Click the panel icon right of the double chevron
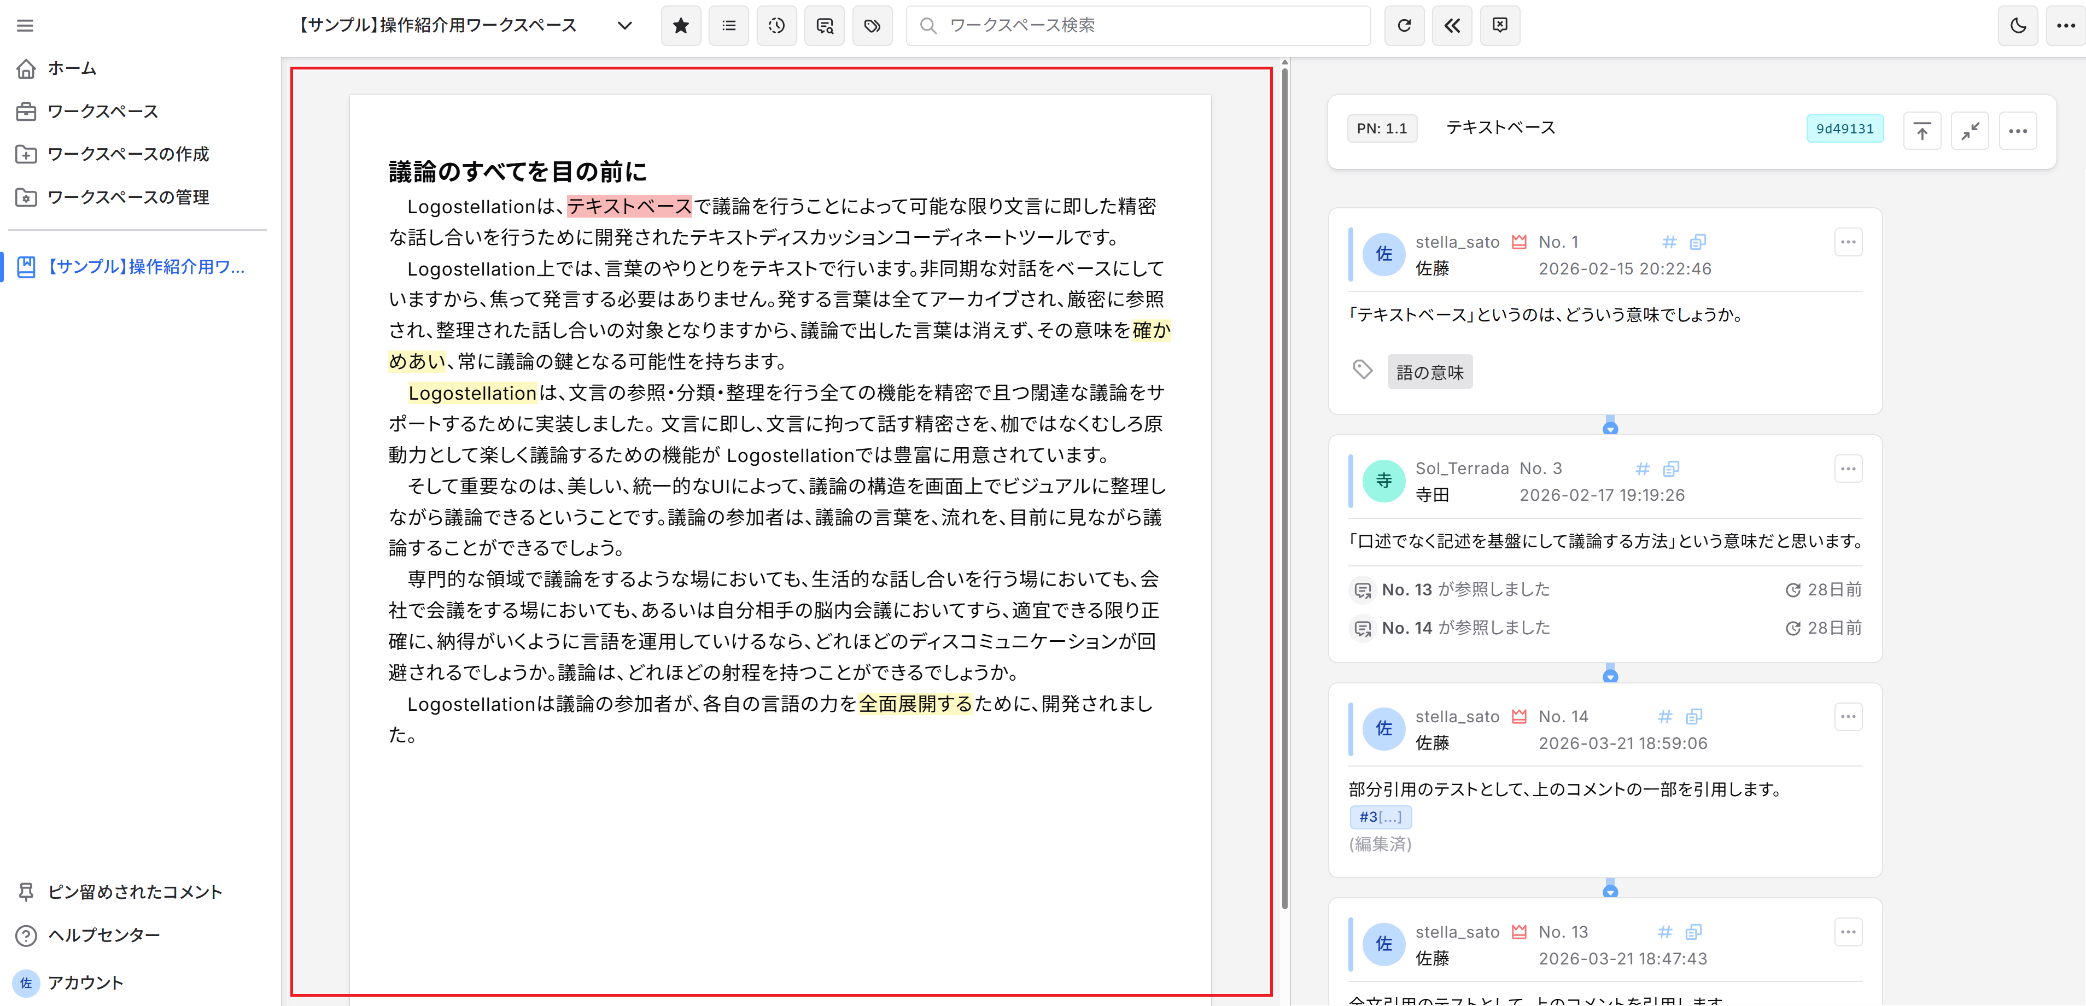Viewport: 2086px width, 1006px height. 1500,26
